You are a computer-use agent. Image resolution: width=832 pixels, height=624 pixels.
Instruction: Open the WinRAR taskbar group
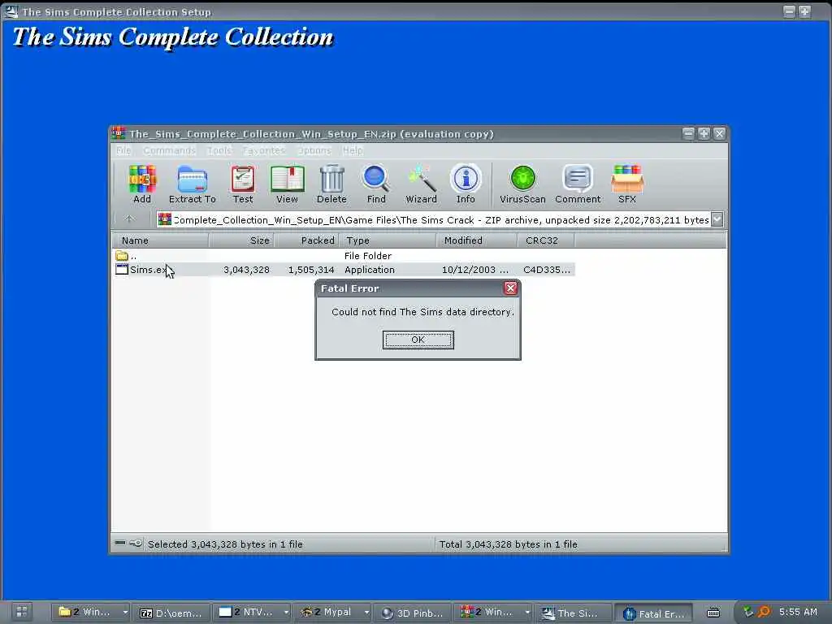493,613
